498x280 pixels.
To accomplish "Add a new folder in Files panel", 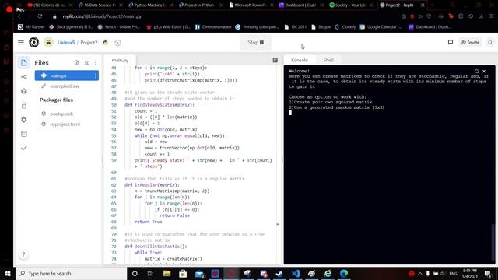I will tap(87, 62).
